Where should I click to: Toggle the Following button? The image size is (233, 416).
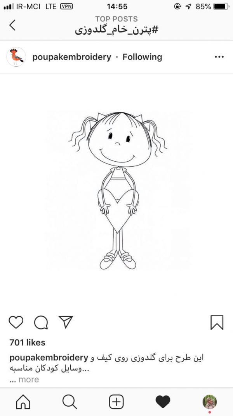click(x=142, y=57)
